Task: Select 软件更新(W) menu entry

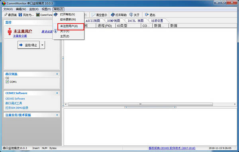Action: [x=68, y=19]
